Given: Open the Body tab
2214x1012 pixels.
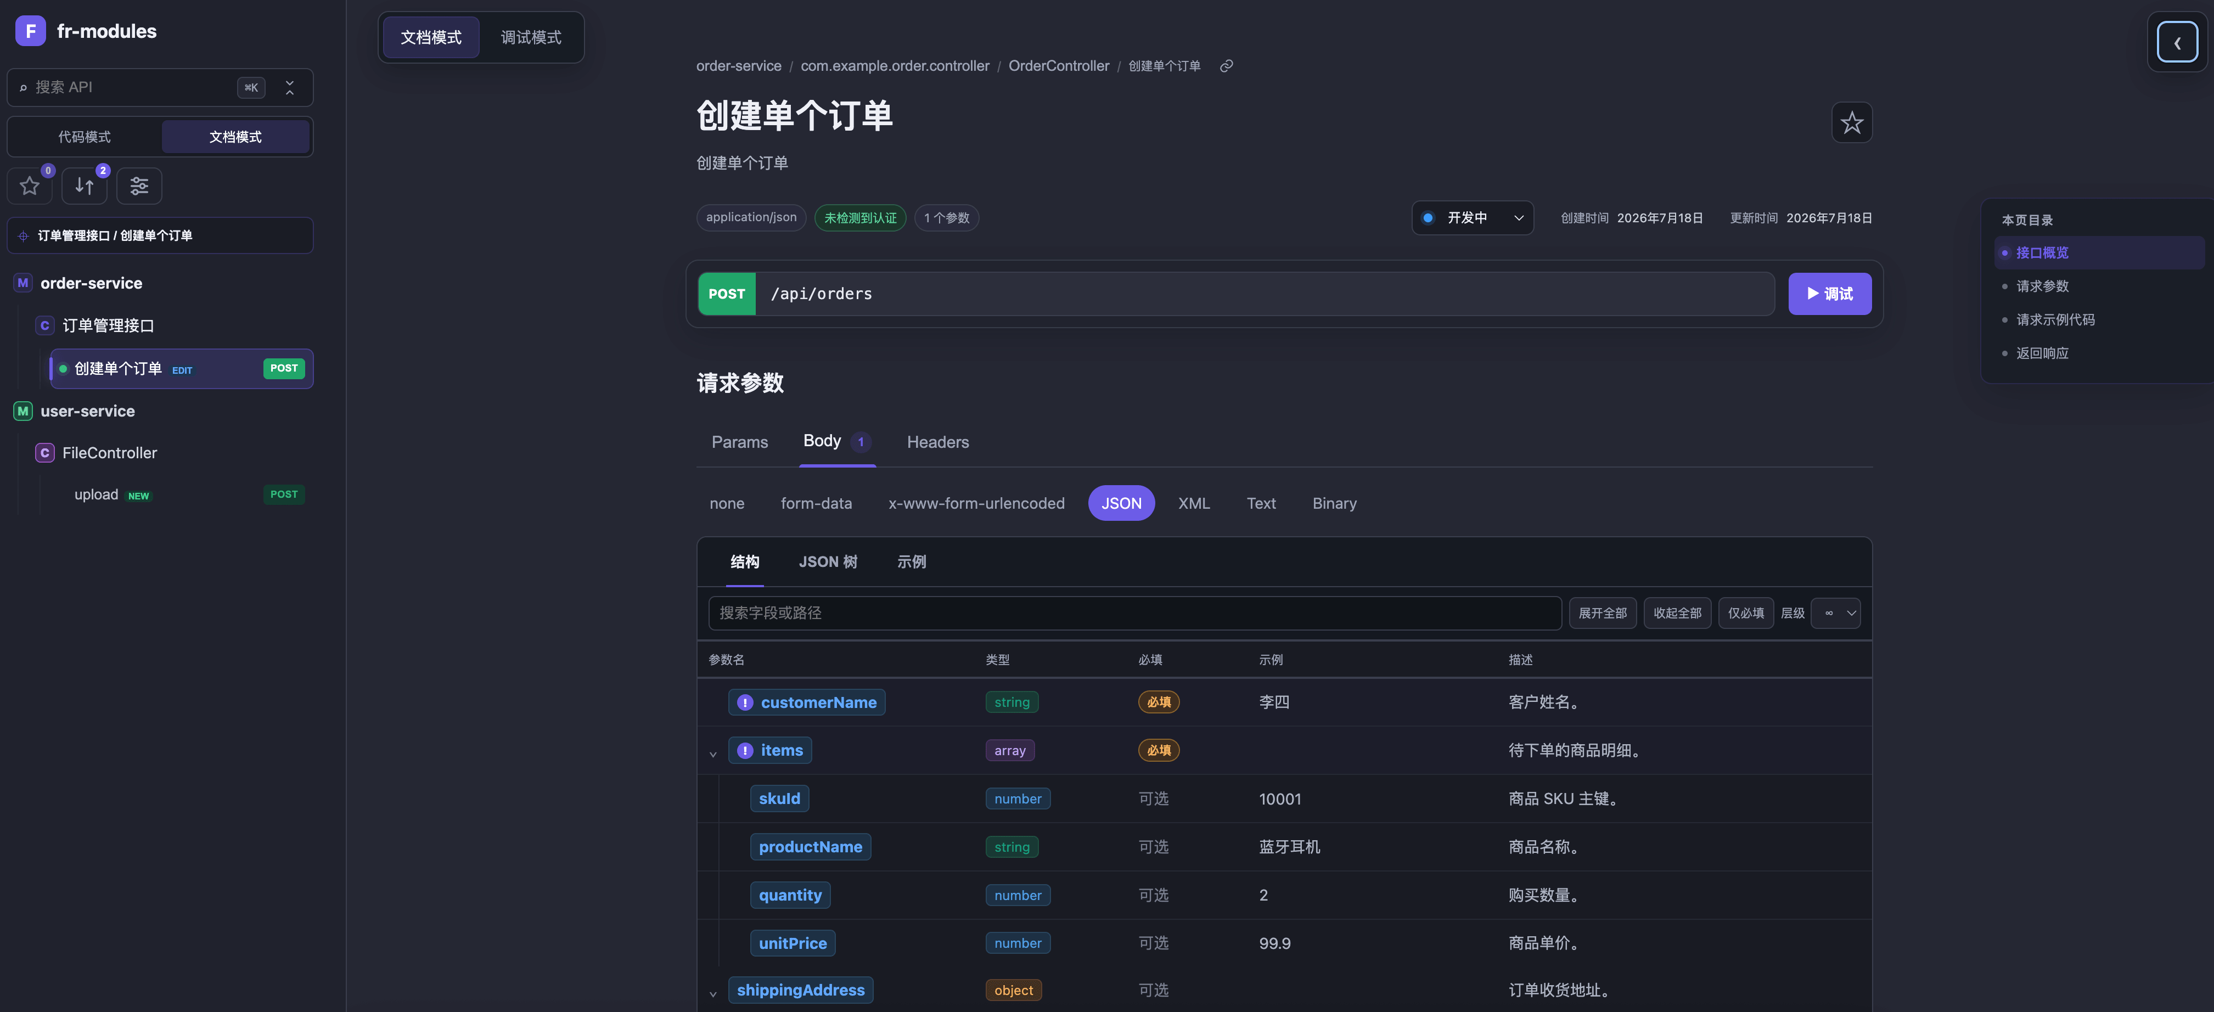Looking at the screenshot, I should coord(837,442).
